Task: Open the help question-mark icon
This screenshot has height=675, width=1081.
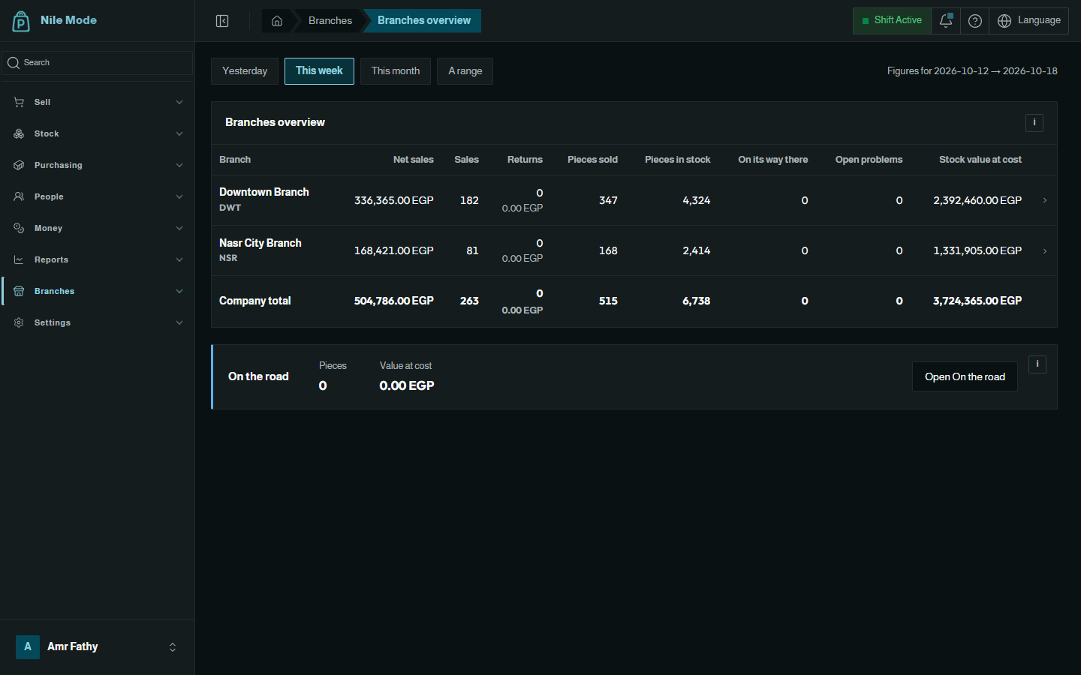Action: tap(975, 21)
